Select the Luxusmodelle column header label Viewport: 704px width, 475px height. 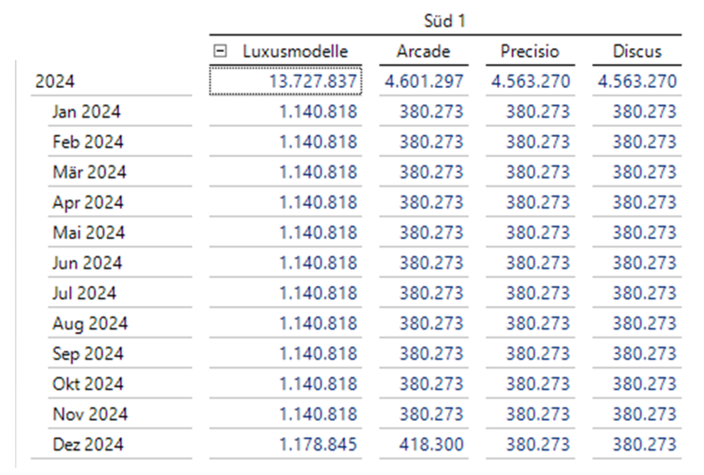(295, 51)
